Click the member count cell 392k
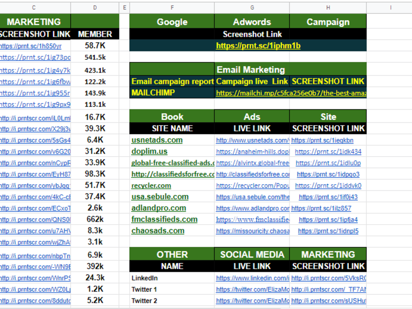This screenshot has width=412, height=309. coord(95,267)
